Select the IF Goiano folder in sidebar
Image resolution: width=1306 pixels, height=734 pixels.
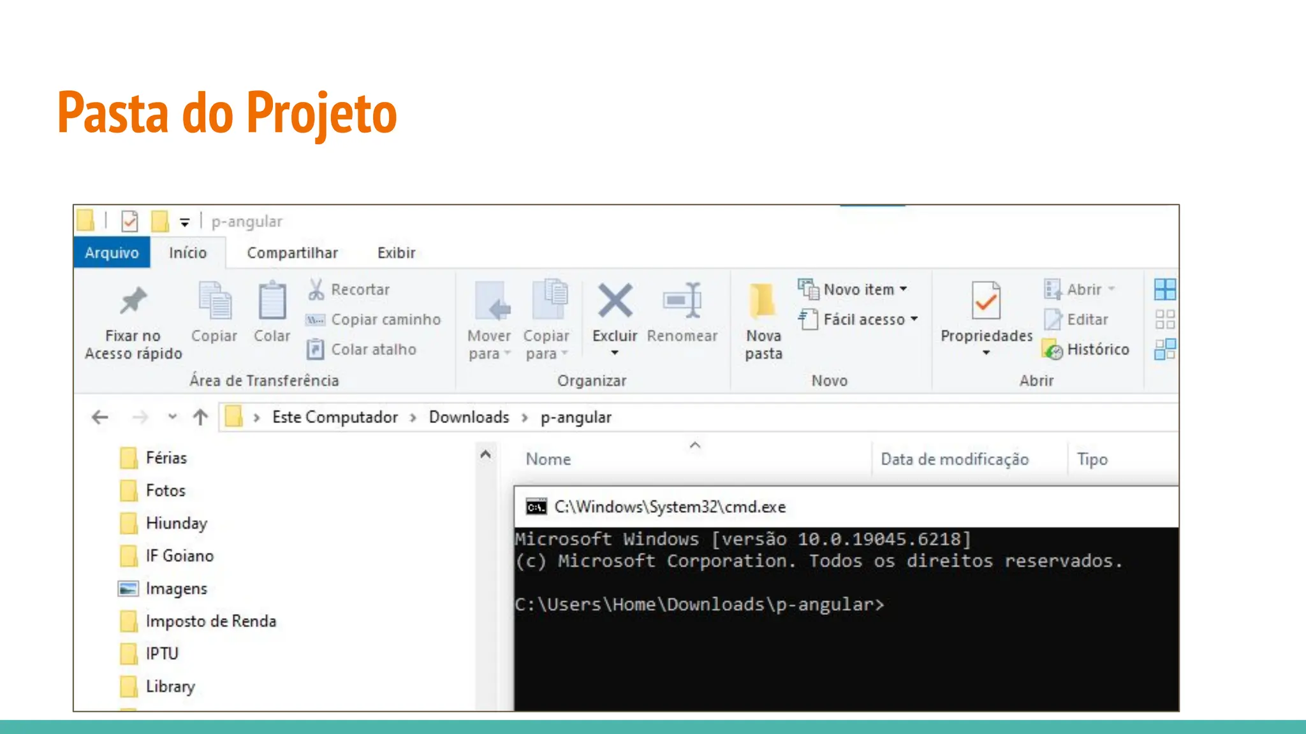tap(179, 556)
